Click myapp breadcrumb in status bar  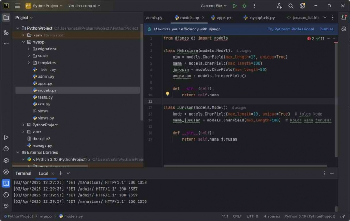45,216
